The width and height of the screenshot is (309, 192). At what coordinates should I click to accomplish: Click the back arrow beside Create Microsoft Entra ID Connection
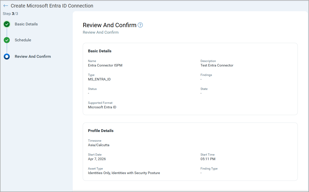[x=6, y=6]
